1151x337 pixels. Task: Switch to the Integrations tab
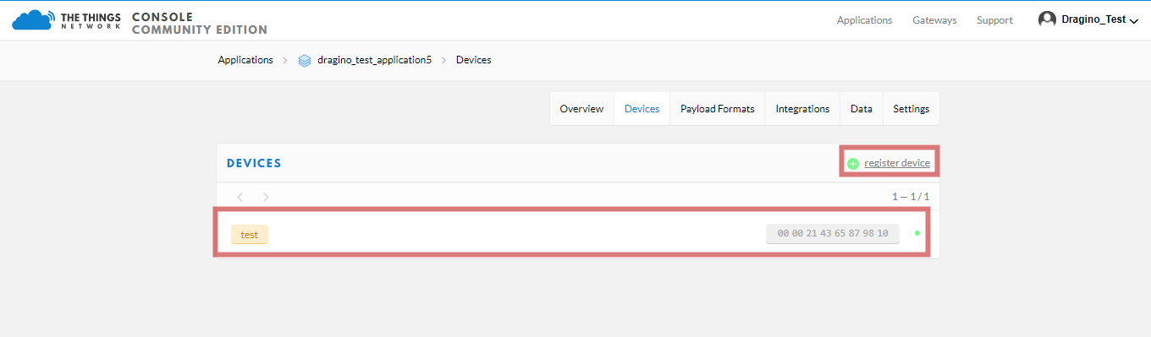click(x=802, y=109)
